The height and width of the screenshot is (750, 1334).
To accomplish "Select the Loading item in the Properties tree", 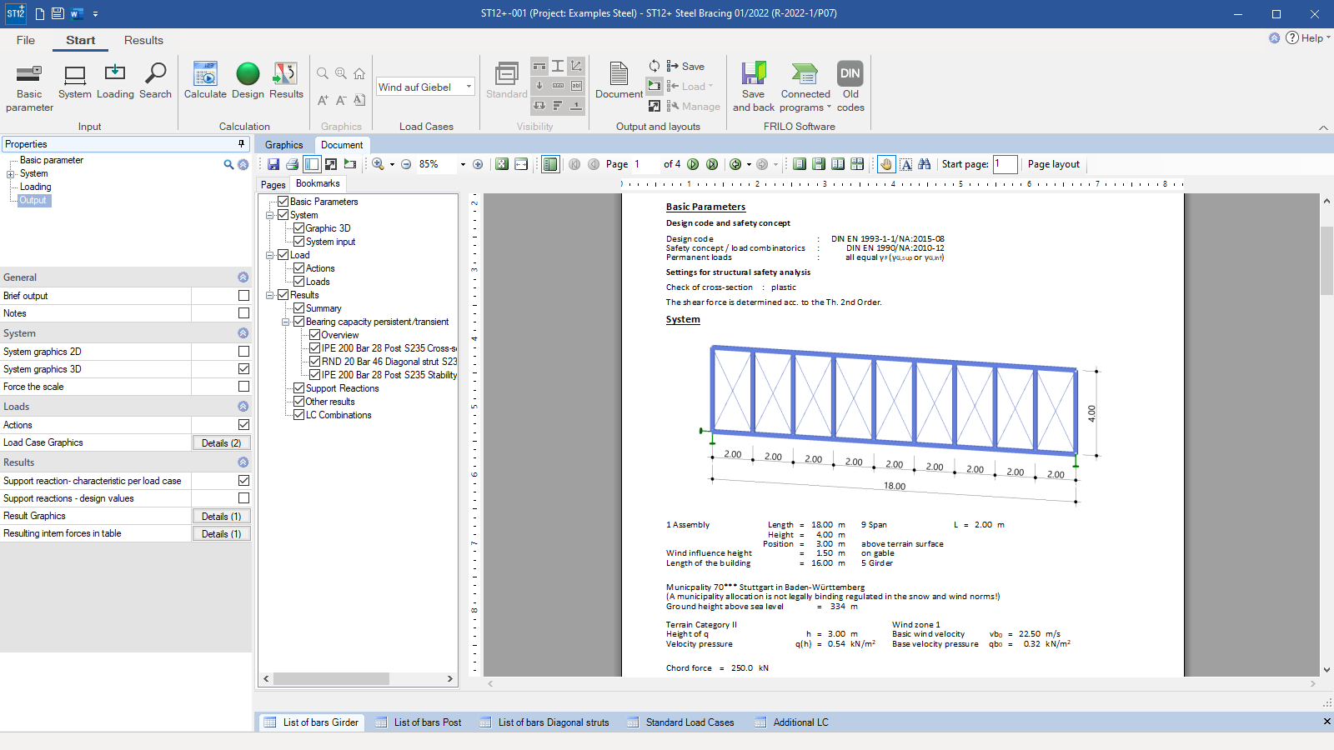I will (x=35, y=187).
